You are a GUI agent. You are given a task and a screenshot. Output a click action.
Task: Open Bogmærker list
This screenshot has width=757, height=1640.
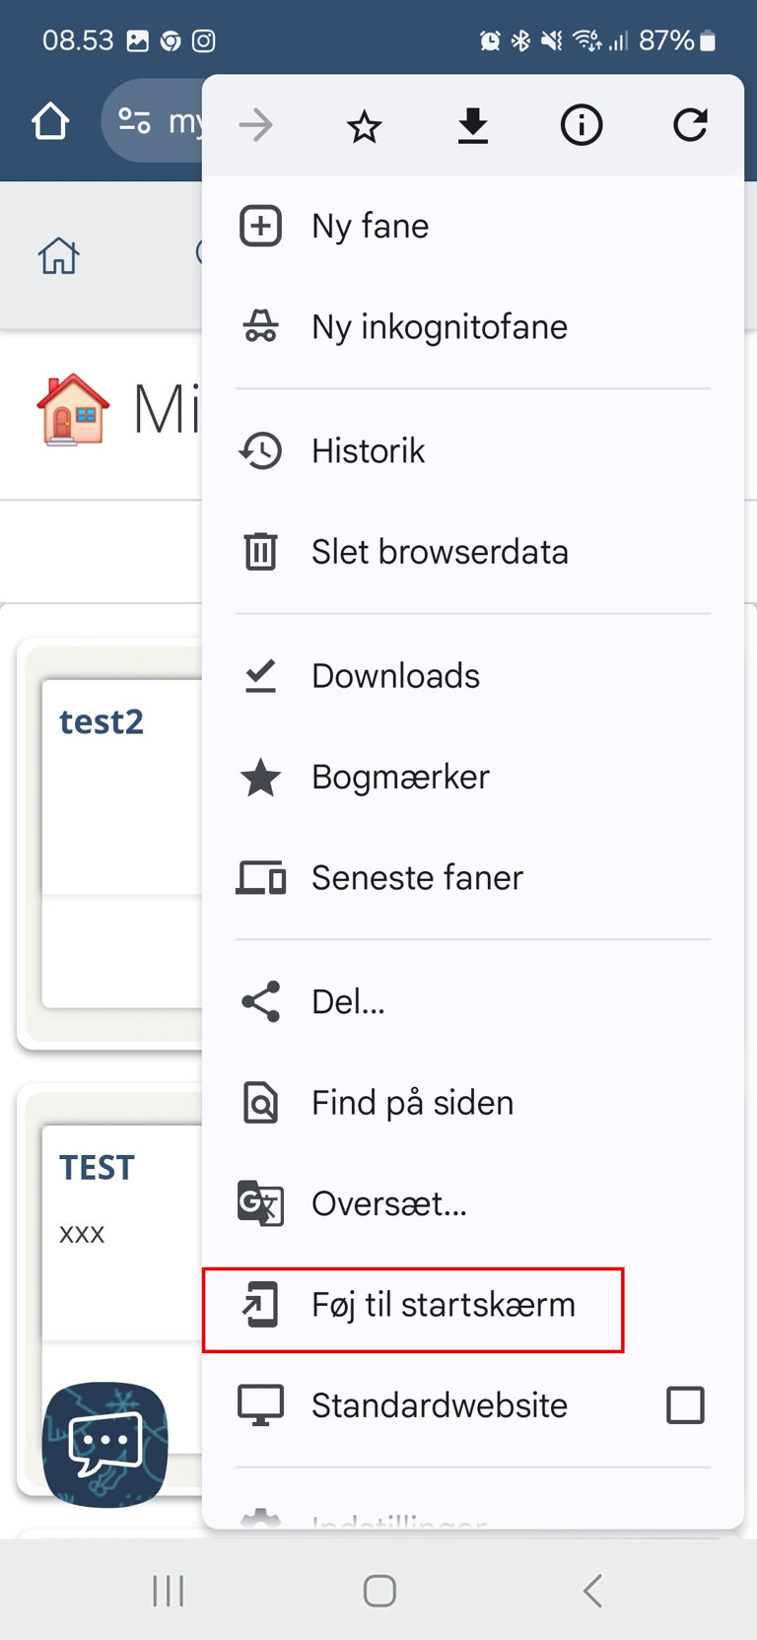click(473, 777)
